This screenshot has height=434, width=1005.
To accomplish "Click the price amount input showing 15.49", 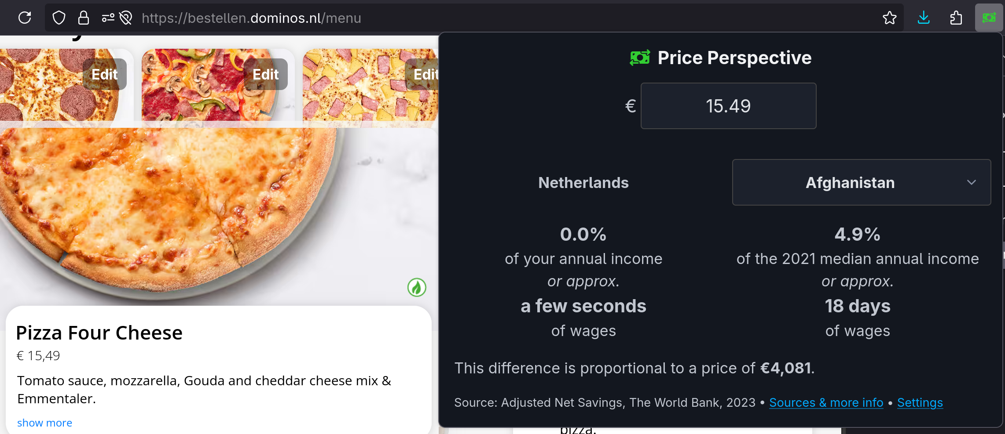I will click(728, 106).
